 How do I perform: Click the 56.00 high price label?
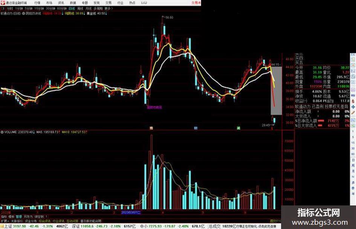(169, 17)
